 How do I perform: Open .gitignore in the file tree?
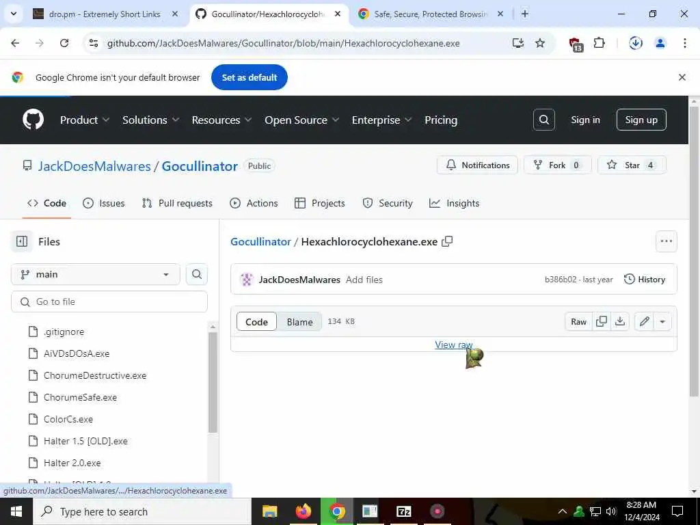(64, 332)
